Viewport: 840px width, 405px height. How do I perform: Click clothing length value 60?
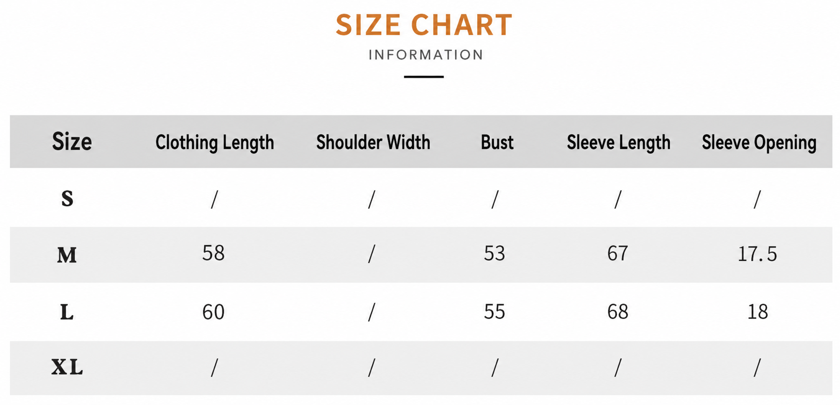click(x=213, y=312)
